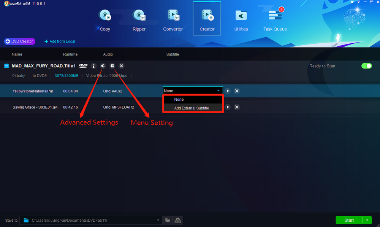Click the Audio column header
Screen dimensions: 380x227
click(x=108, y=54)
